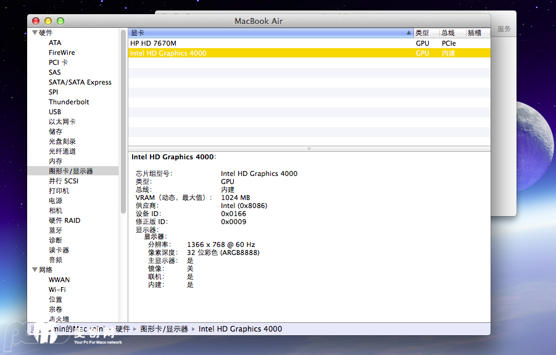Click PCIe bus cell of HP HD 7670M
This screenshot has height=355, width=556.
(x=449, y=43)
